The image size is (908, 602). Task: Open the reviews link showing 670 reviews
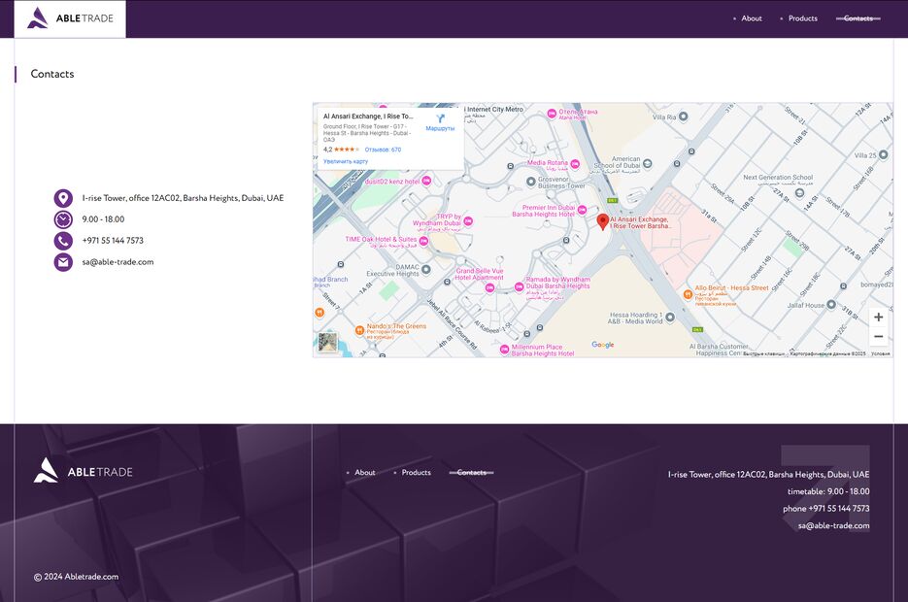click(383, 150)
